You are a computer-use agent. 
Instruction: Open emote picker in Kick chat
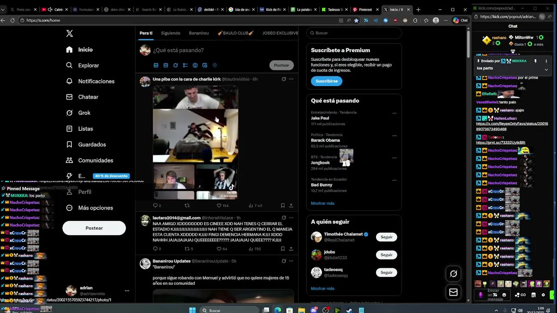504,295
